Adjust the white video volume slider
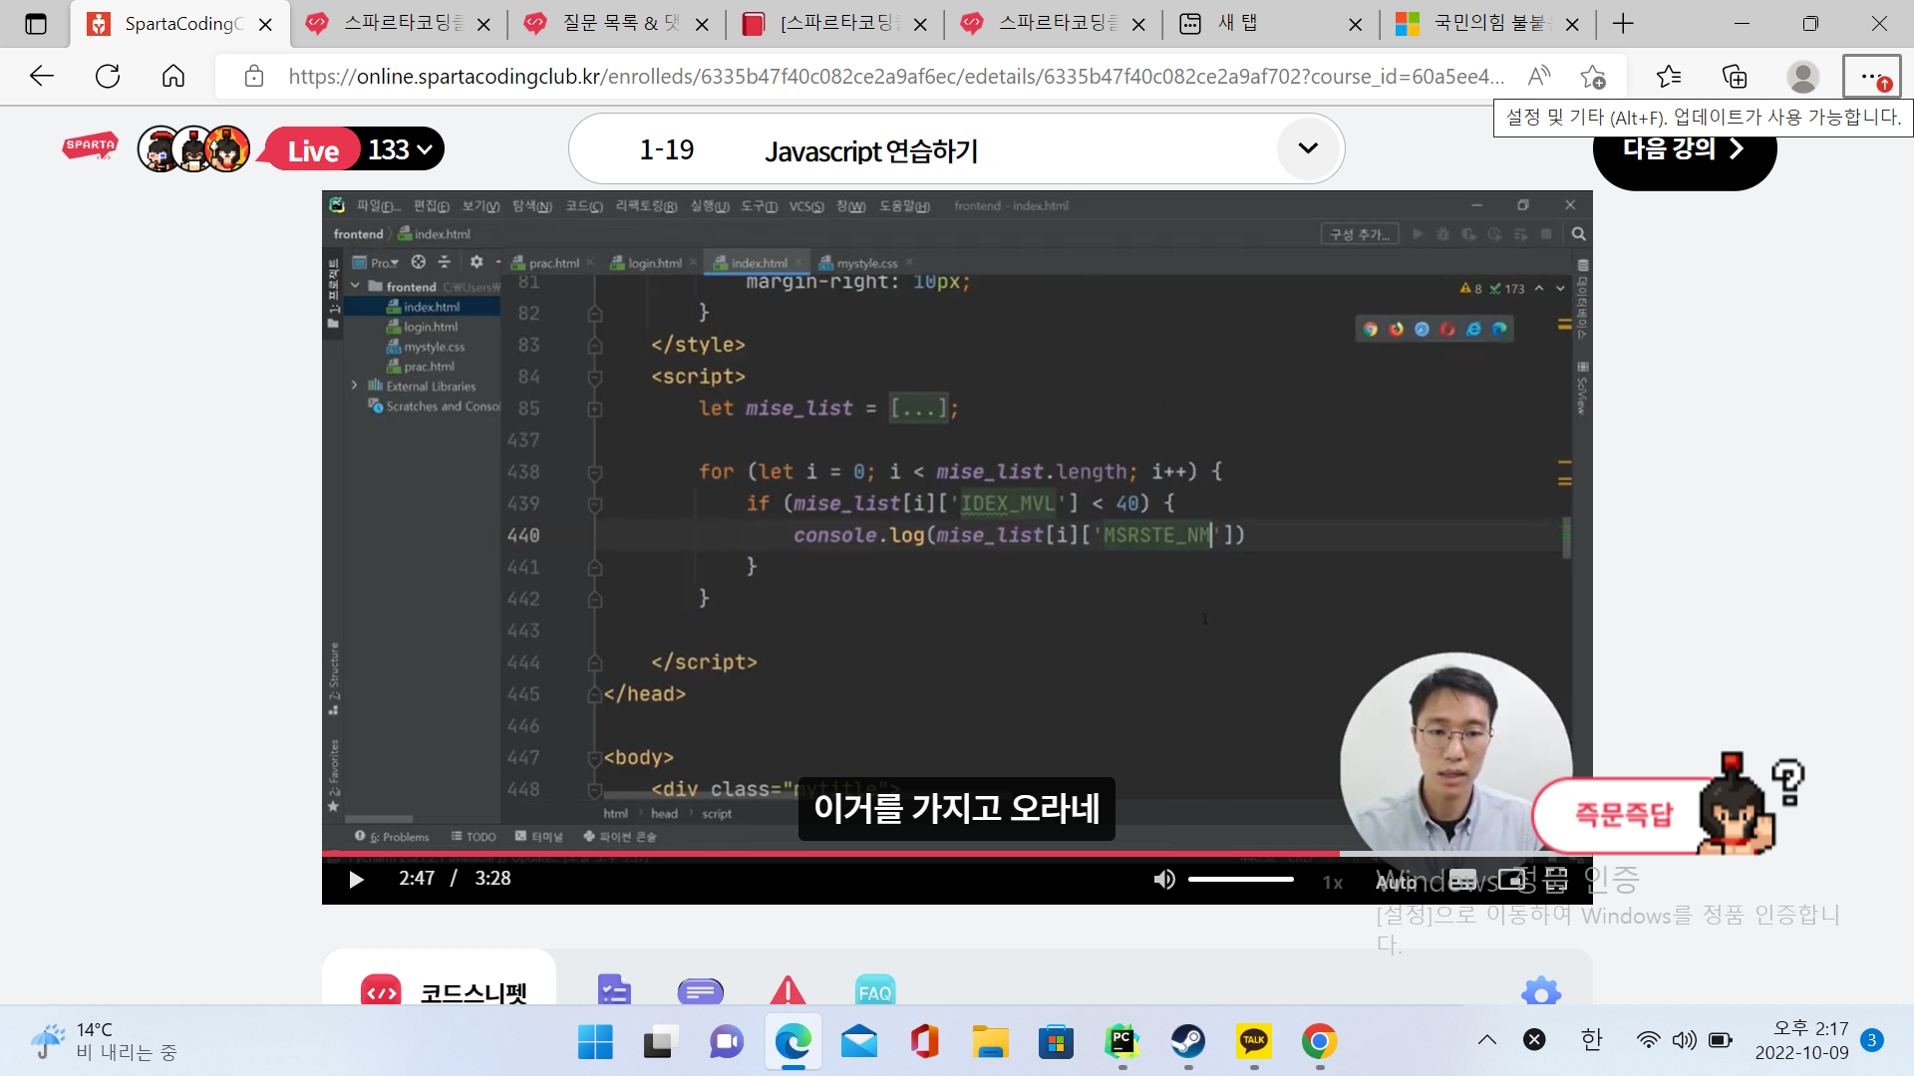 [x=1240, y=879]
